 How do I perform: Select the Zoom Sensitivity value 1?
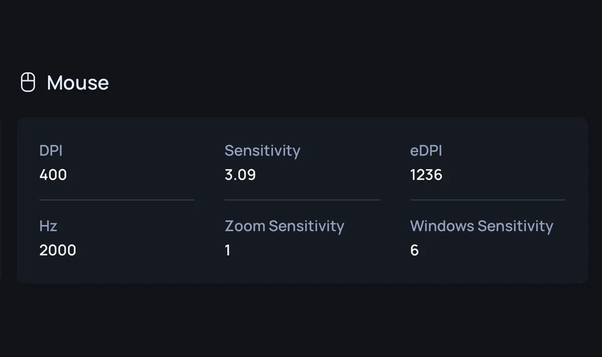(228, 250)
